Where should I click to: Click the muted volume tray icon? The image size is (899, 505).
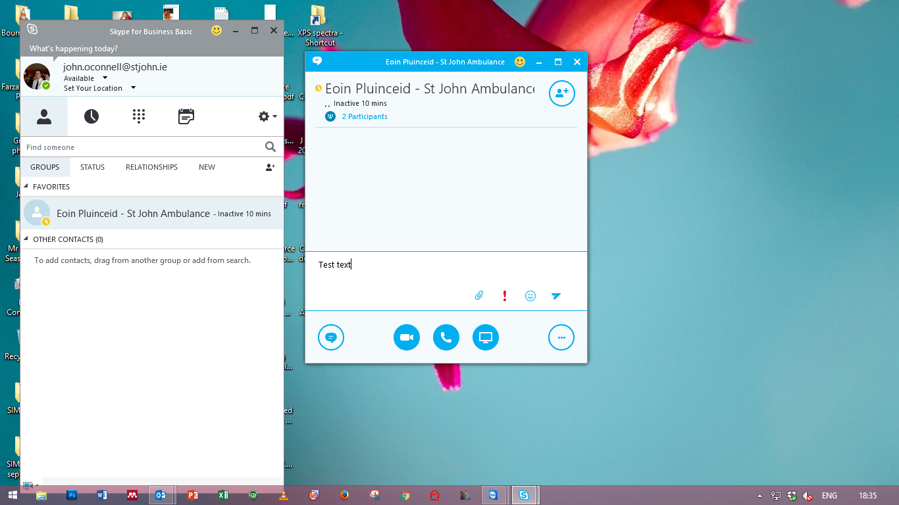808,496
